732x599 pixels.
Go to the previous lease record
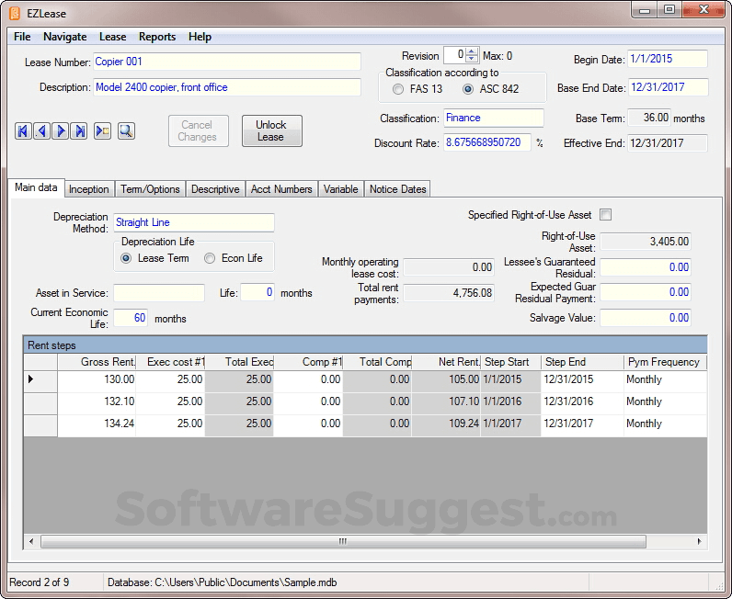click(x=42, y=131)
